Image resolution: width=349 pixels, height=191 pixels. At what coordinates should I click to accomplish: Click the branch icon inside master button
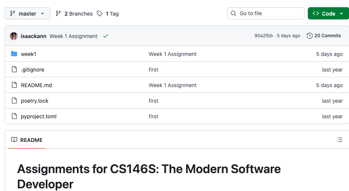(13, 14)
